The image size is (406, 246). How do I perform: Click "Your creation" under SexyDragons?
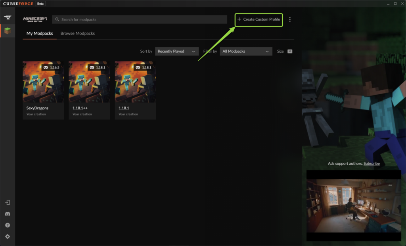(x=36, y=114)
